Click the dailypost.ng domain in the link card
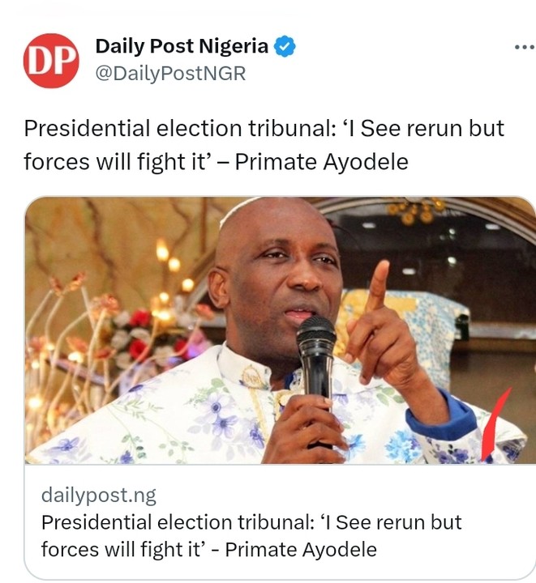This screenshot has width=536, height=583. (x=98, y=495)
